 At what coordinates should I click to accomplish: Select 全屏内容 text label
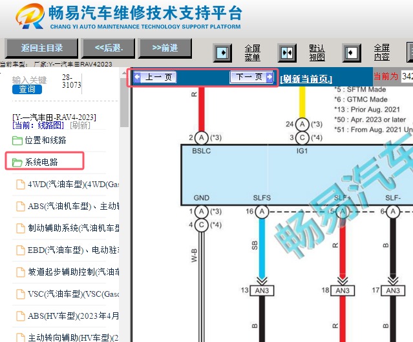click(382, 53)
